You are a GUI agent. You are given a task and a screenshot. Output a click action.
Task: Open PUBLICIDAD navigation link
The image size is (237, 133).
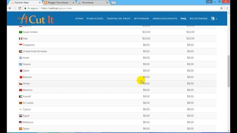point(95,18)
